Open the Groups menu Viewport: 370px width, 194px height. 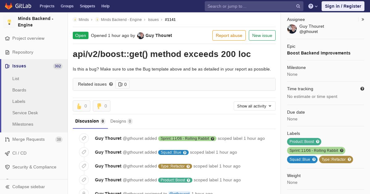pos(67,6)
